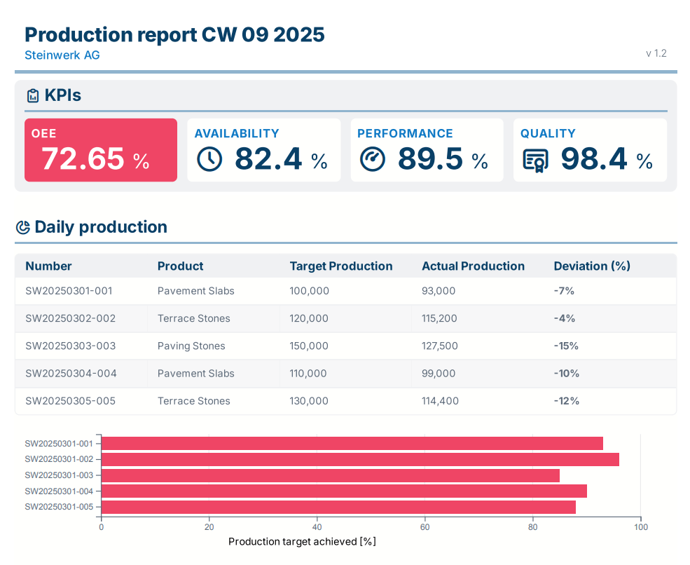
Task: Select the Paving Stones product cell
Action: [191, 346]
